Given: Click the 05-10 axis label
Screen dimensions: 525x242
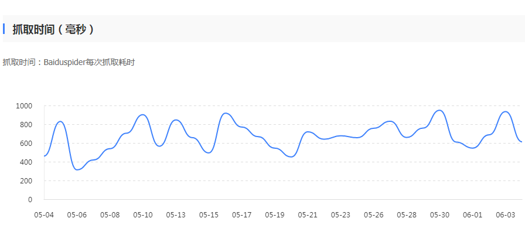Looking at the screenshot, I should [143, 215].
